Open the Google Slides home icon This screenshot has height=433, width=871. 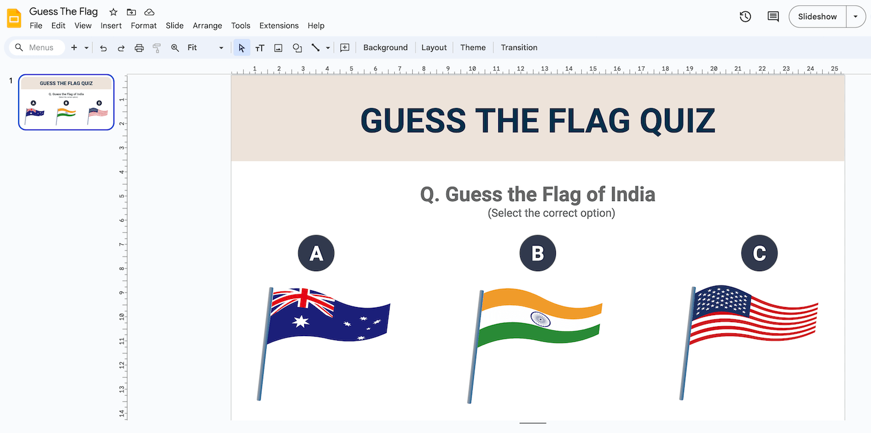[x=14, y=19]
